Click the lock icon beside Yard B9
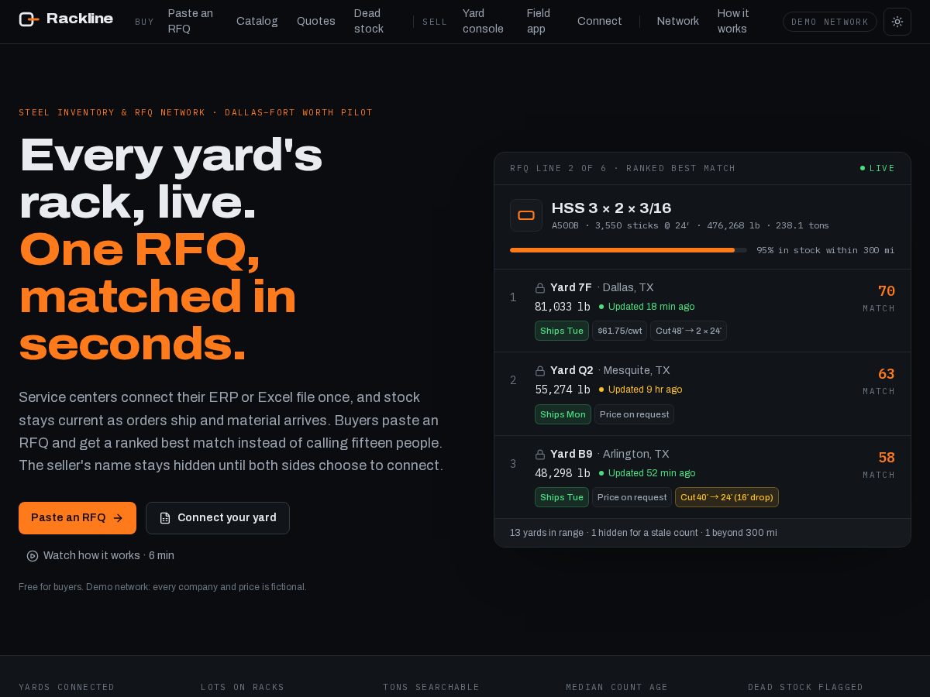 (540, 455)
